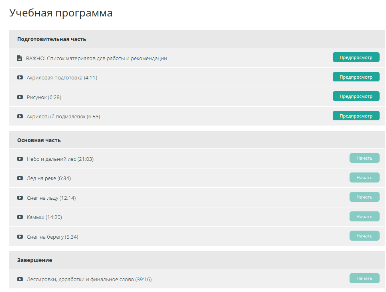This screenshot has width=386, height=292.
Task: Click the video icon beside Лед на реке
Action: 20,178
